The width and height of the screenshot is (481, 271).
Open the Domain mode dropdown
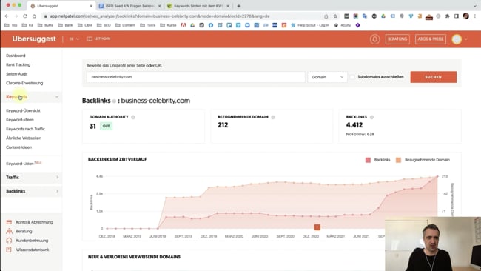327,77
